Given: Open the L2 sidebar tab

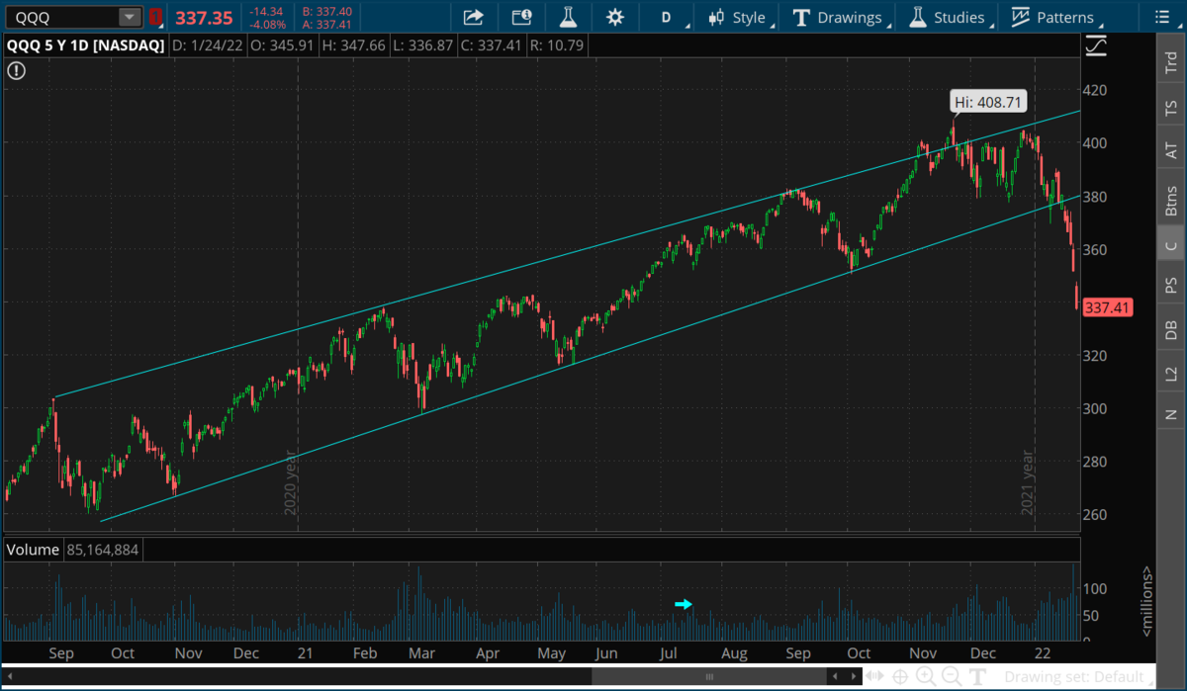Looking at the screenshot, I should coord(1171,374).
